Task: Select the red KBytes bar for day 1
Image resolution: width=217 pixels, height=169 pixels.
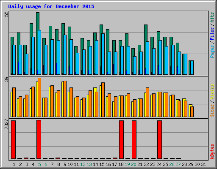Action: tap(13, 139)
